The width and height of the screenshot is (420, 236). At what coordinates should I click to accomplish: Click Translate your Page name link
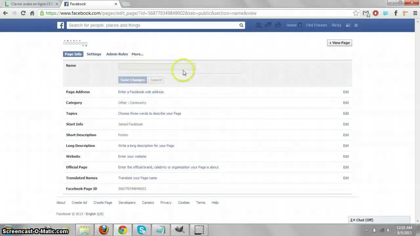pyautogui.click(x=137, y=178)
